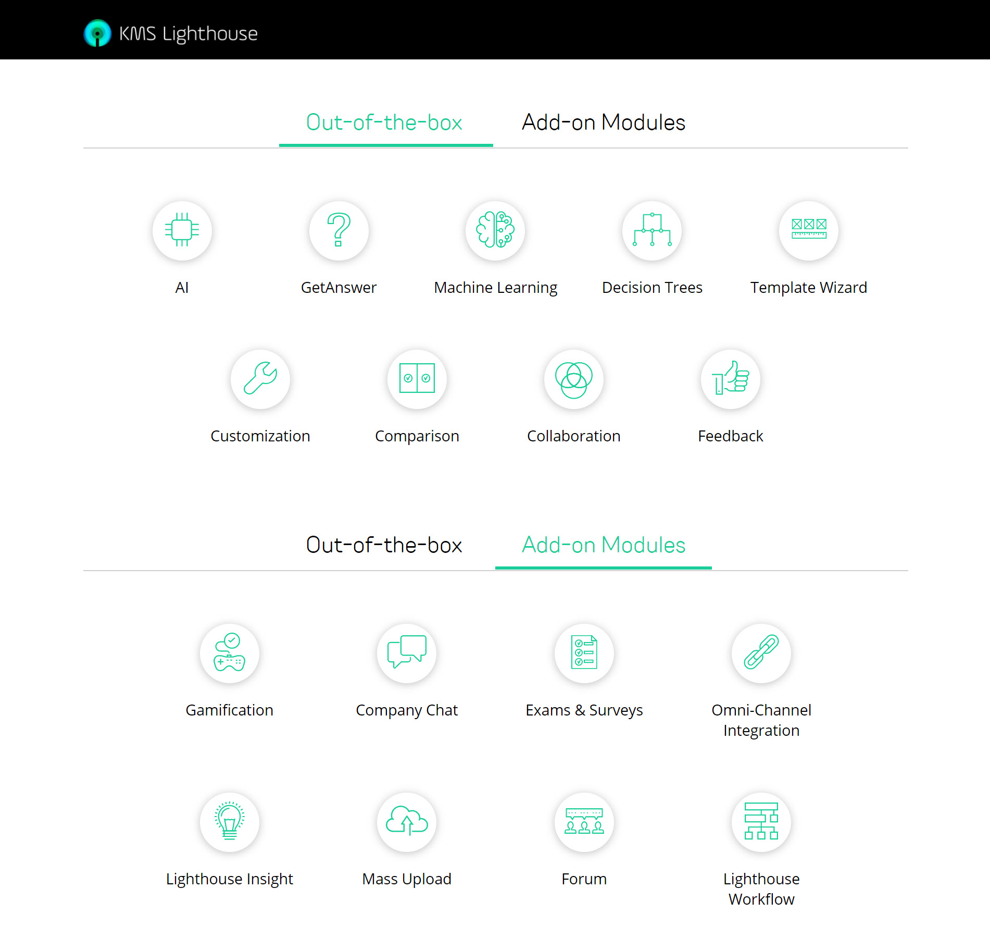Image resolution: width=990 pixels, height=938 pixels.
Task: Open the Company Chat bubbles icon
Action: tap(407, 653)
